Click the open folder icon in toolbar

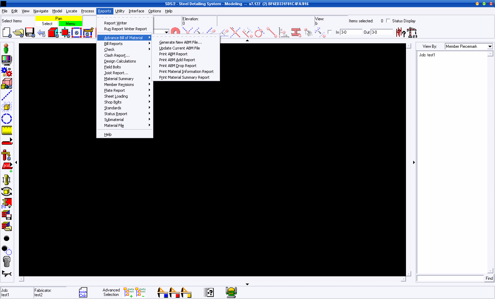point(19,33)
